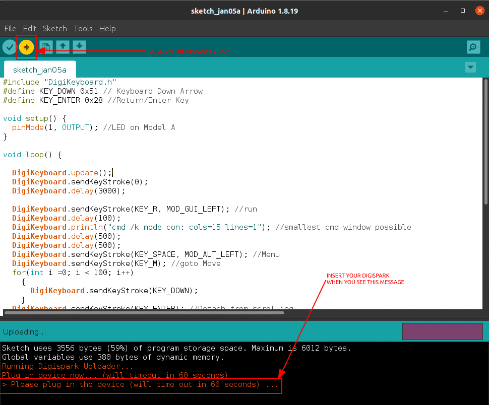Click the purple upload progress bar
489x405 pixels.
[x=442, y=331]
